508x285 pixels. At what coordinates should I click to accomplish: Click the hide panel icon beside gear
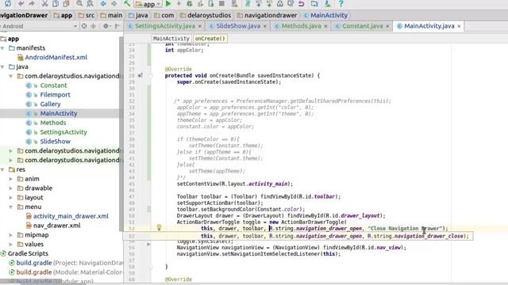(x=117, y=26)
